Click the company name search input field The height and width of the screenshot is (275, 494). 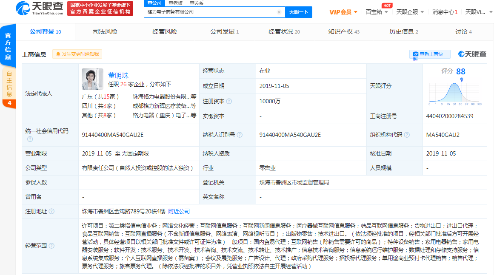[x=211, y=12]
